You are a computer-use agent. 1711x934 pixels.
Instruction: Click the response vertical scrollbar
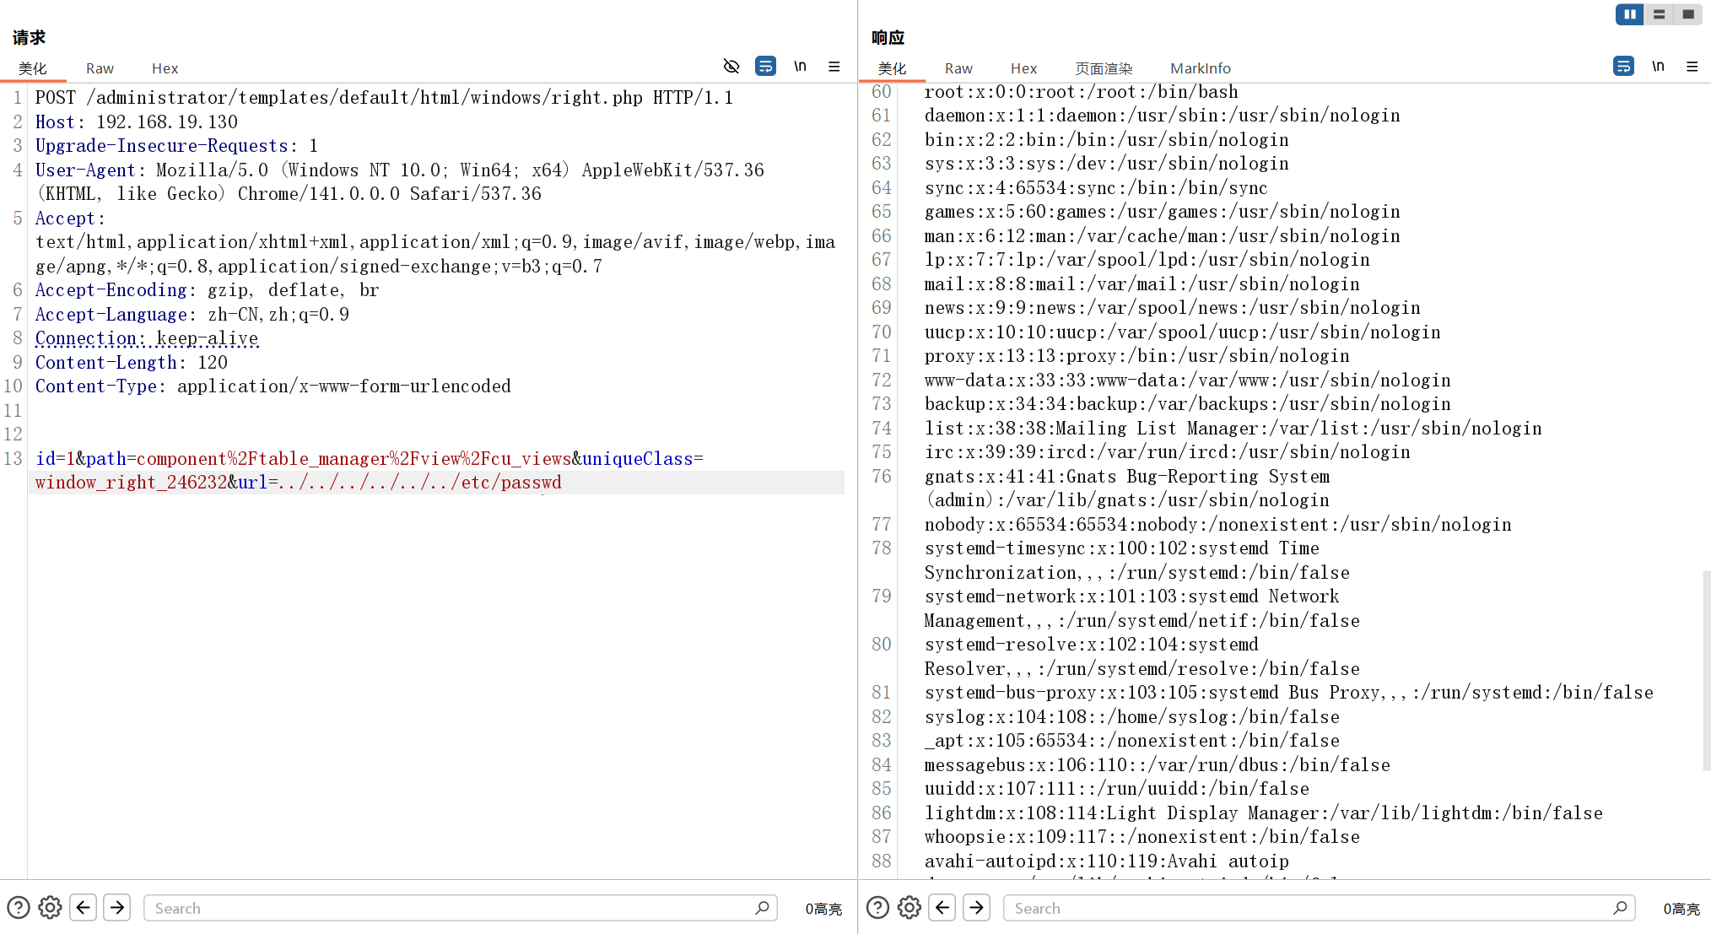click(x=1706, y=671)
